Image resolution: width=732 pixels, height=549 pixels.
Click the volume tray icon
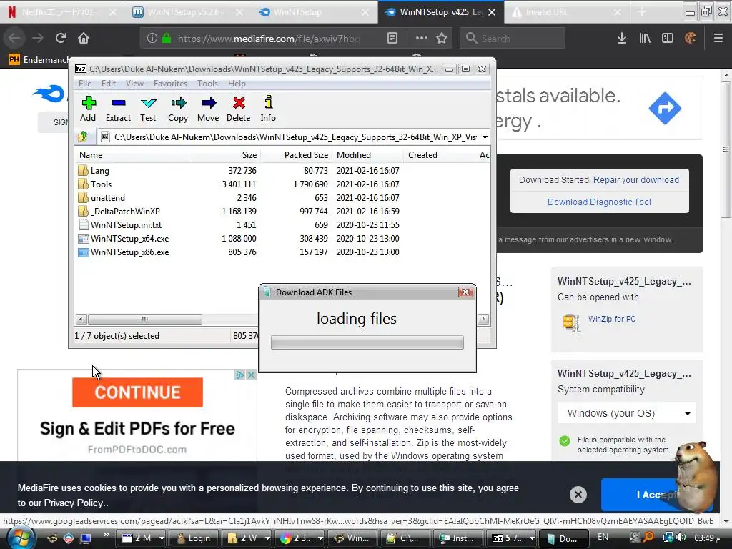coord(681,538)
